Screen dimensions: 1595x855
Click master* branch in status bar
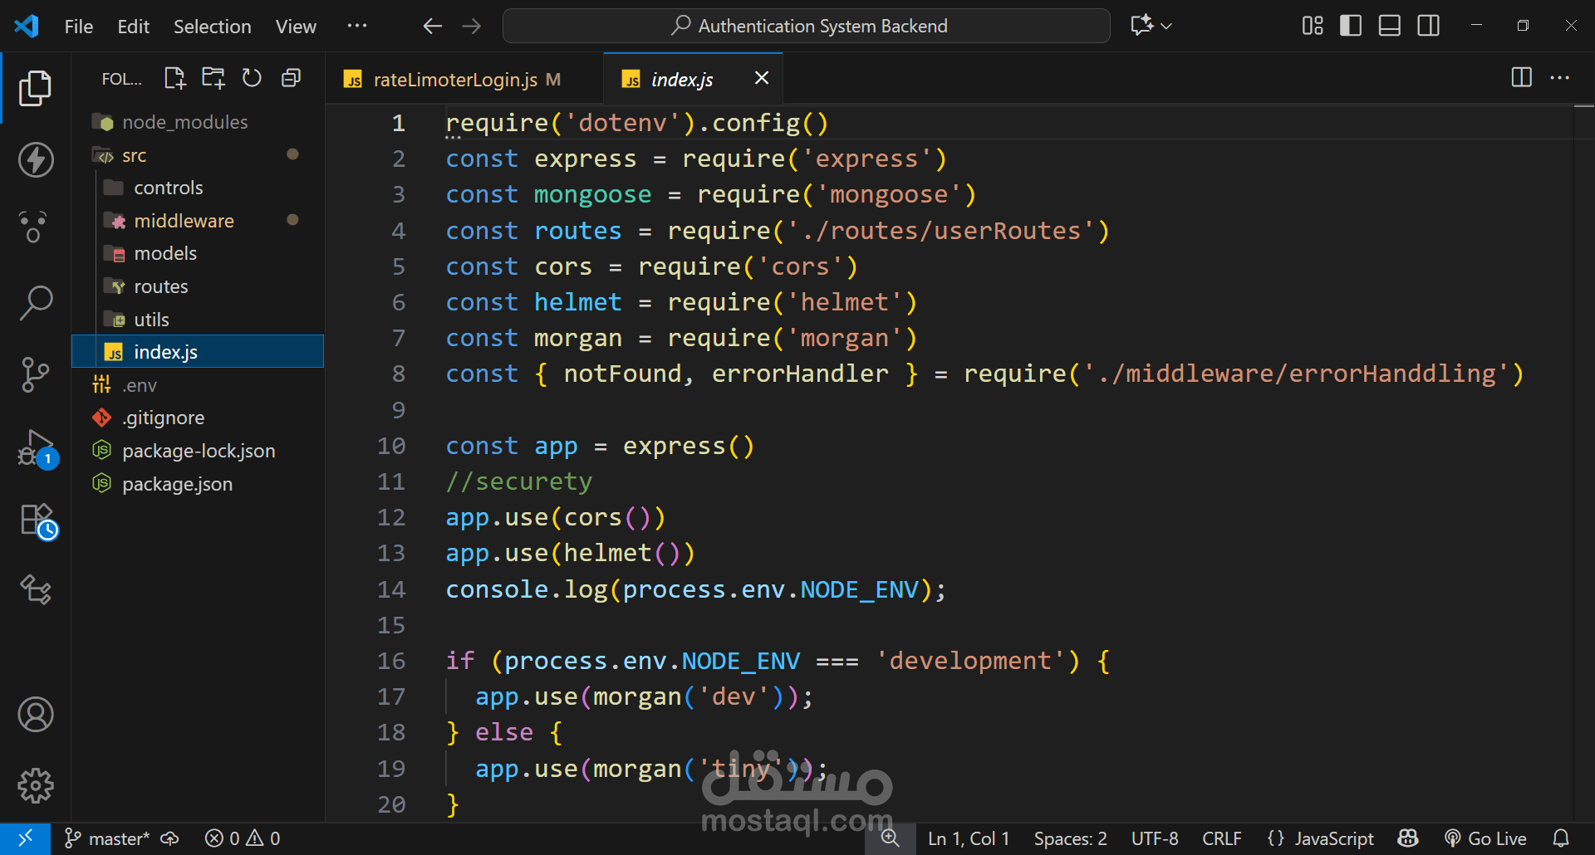coord(108,838)
